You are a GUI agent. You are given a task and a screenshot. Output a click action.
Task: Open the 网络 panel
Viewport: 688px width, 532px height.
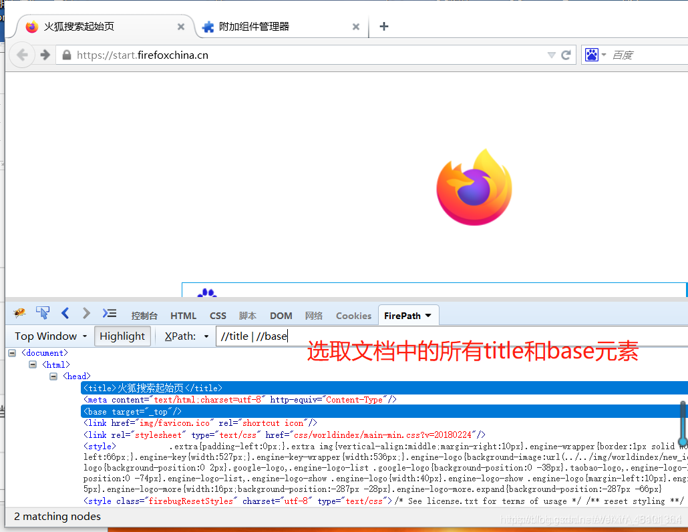(x=314, y=316)
